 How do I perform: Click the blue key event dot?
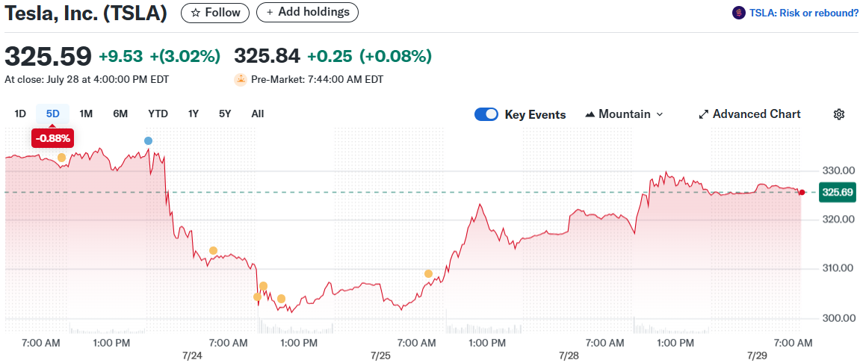[x=148, y=141]
